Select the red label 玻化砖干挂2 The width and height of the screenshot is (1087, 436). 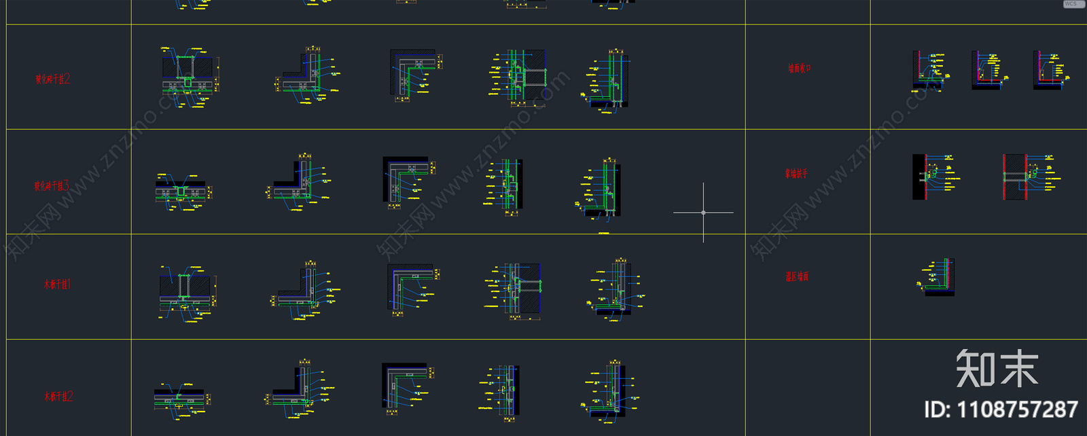53,79
